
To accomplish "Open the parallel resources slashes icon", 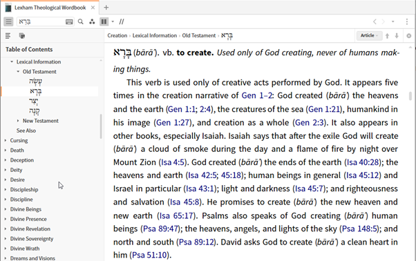I will tap(122, 21).
